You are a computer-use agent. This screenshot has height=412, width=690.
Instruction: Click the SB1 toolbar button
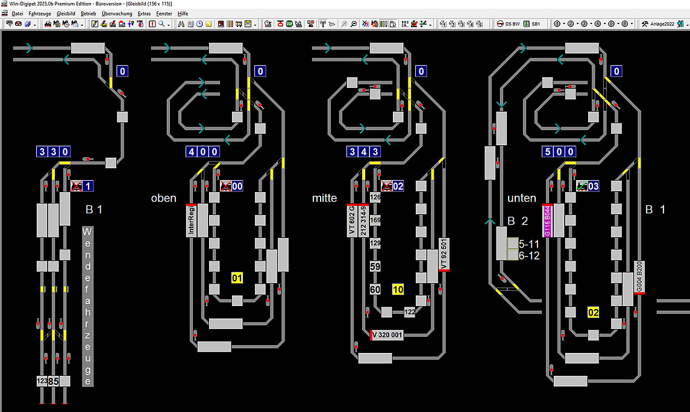pos(532,24)
